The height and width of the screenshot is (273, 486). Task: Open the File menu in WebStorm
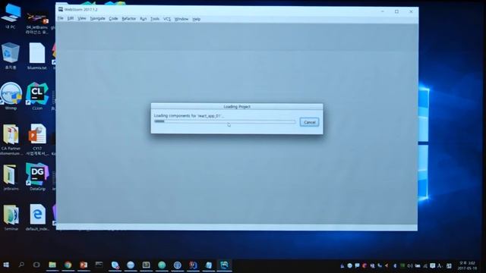(x=61, y=18)
